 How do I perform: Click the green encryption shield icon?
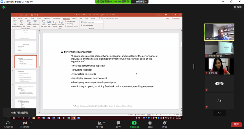pyautogui.click(x=4, y=7)
